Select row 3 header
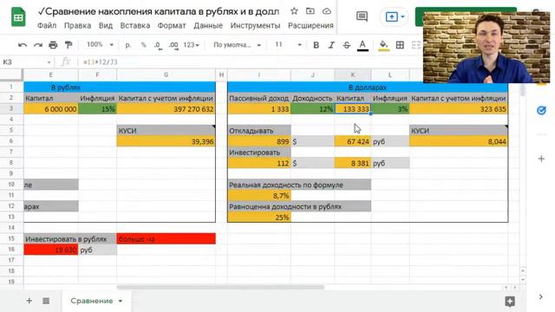This screenshot has width=555, height=312. click(11, 108)
